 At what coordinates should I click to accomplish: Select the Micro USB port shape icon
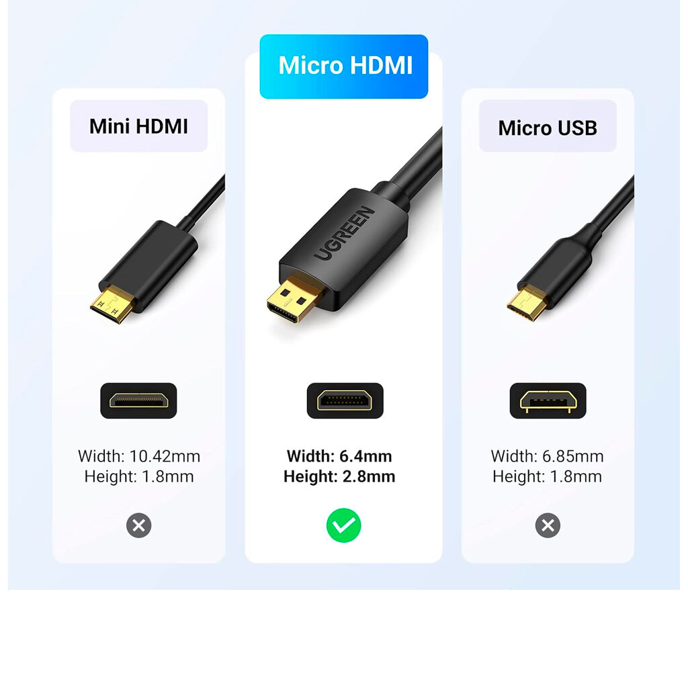tap(548, 400)
